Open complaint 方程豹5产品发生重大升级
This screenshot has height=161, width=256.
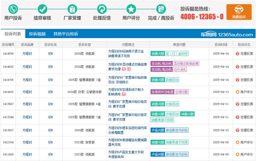pyautogui.click(x=126, y=154)
